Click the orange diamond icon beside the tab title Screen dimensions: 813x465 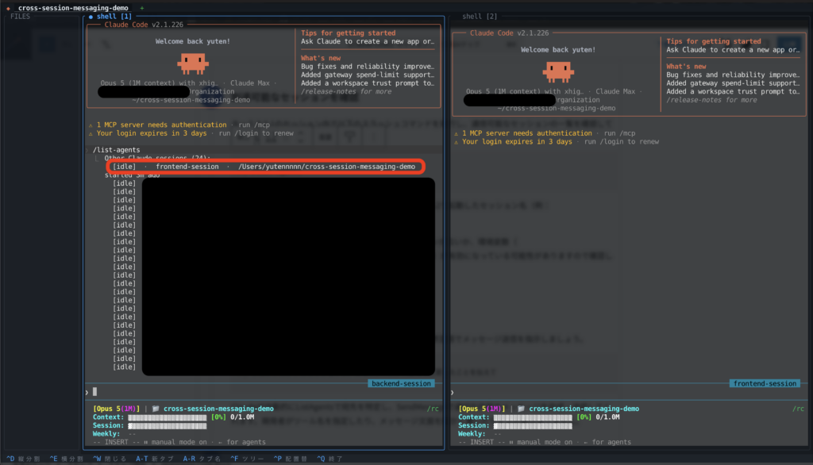click(8, 8)
